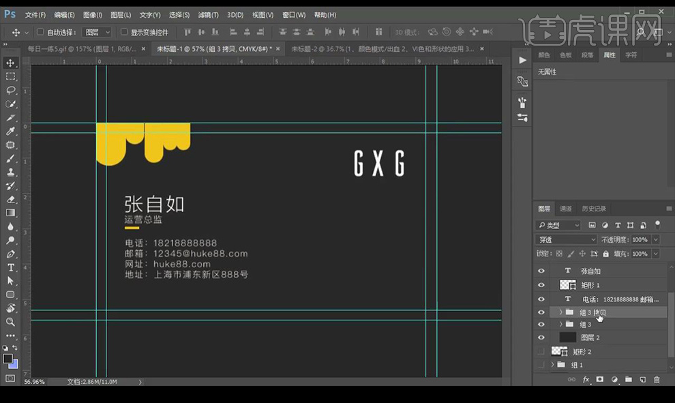Select the Horizontal Type tool
Viewport: 675px width, 403px height.
click(x=10, y=268)
